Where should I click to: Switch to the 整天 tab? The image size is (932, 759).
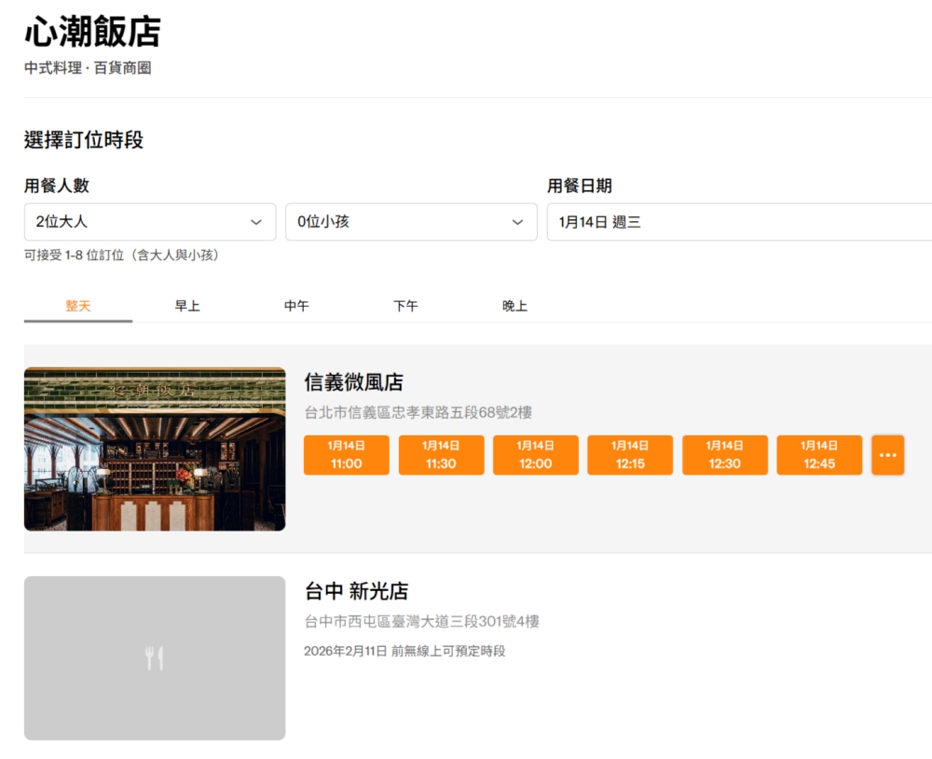pyautogui.click(x=78, y=306)
